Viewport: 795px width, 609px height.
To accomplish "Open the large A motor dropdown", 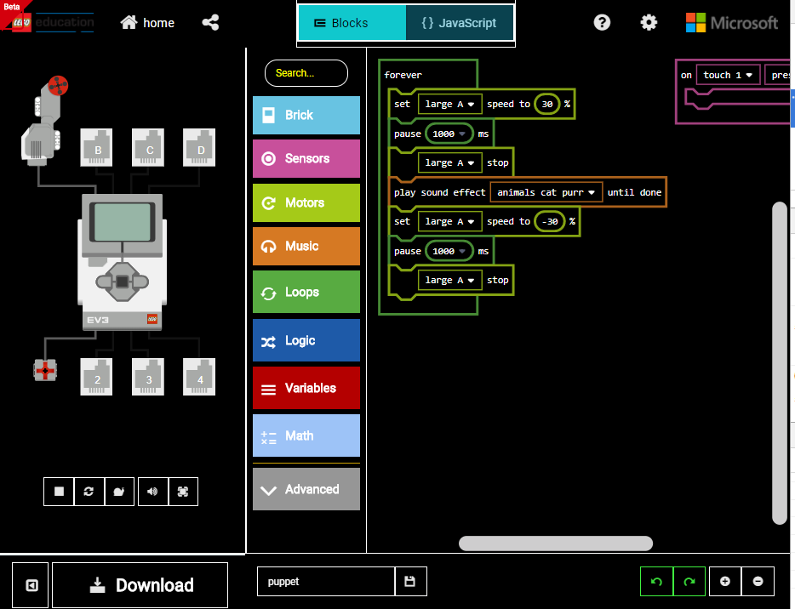I will 449,104.
